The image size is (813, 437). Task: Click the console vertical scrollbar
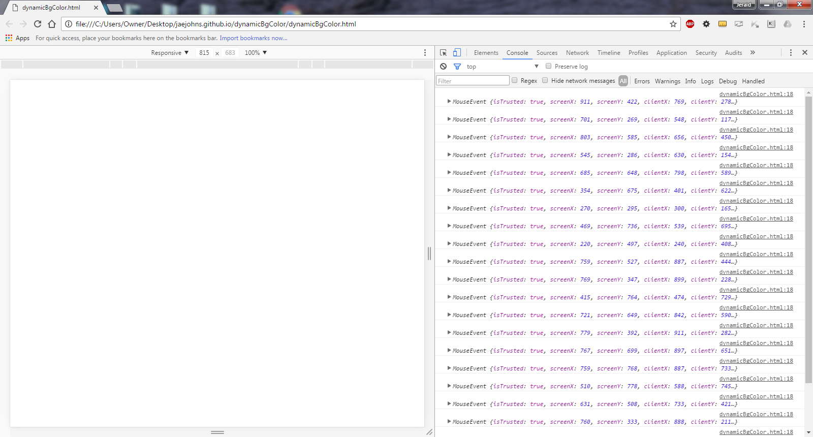(x=808, y=239)
